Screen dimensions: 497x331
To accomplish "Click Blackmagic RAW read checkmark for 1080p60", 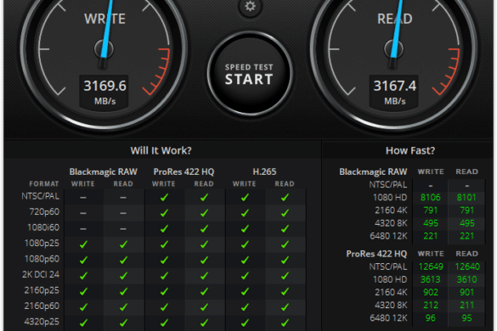I will point(124,260).
